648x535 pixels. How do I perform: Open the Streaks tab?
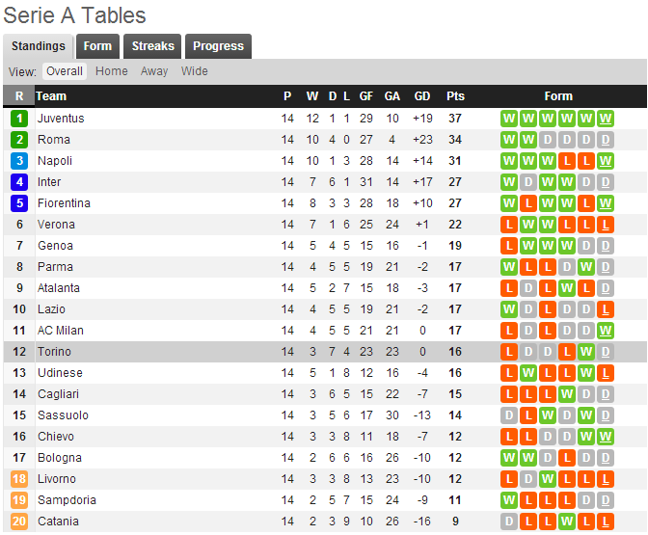(x=153, y=46)
